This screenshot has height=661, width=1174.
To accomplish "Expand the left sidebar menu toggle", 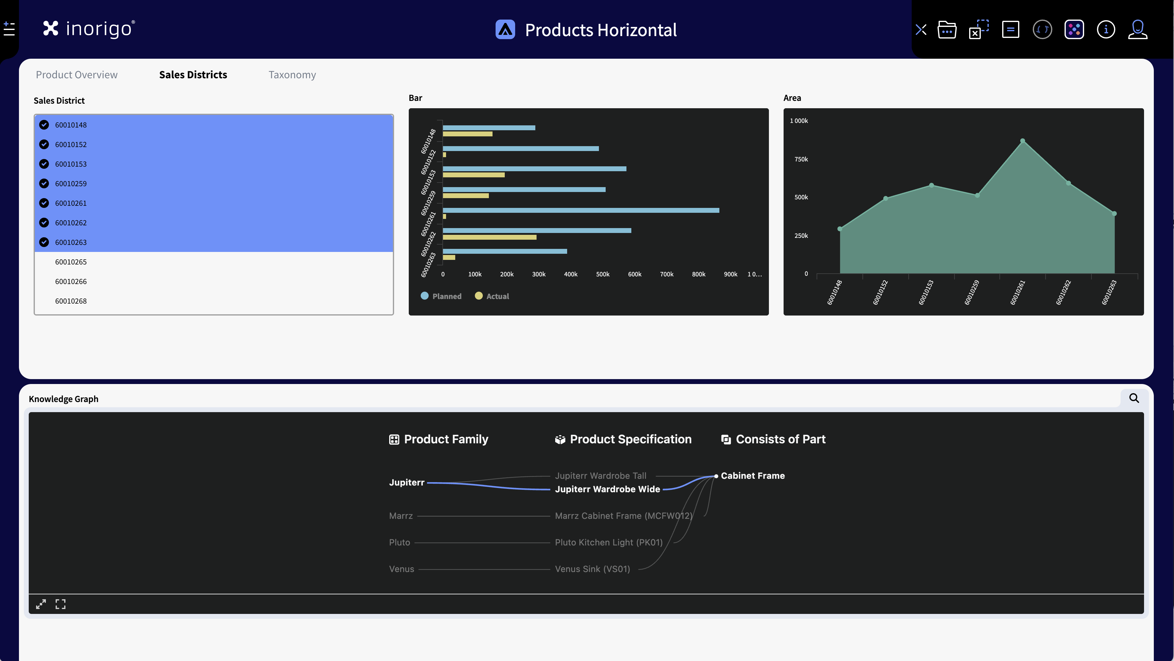I will 9,29.
